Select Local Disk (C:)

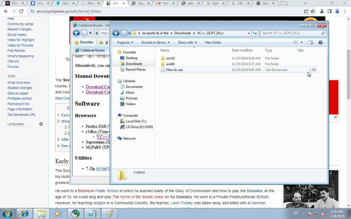136,121
